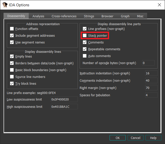Focus the Number of opcode bytes field
The width and height of the screenshot is (165, 144).
tap(148, 63)
